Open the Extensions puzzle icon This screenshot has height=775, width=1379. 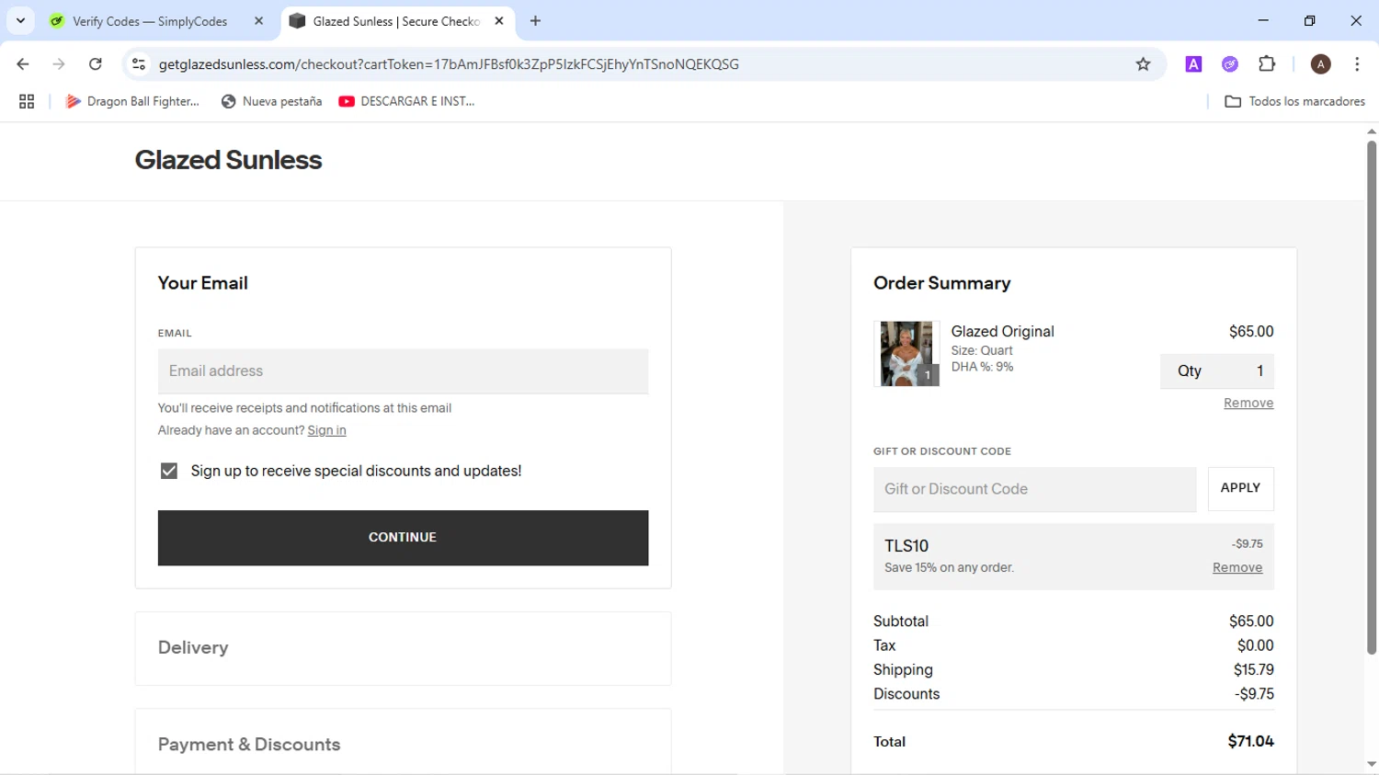click(x=1267, y=63)
